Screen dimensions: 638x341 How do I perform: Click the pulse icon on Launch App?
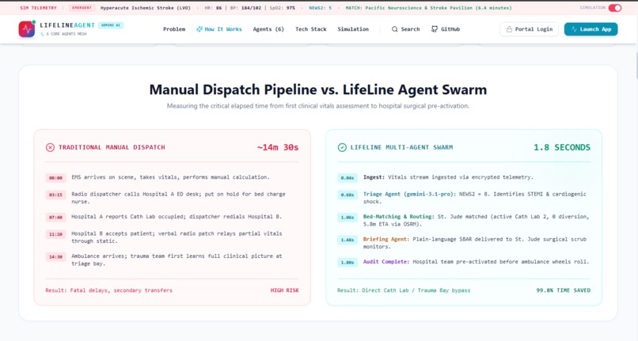tap(574, 29)
